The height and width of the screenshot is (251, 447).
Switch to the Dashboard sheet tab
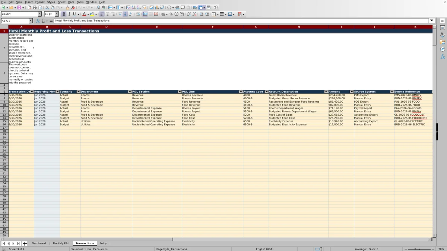pyautogui.click(x=39, y=243)
